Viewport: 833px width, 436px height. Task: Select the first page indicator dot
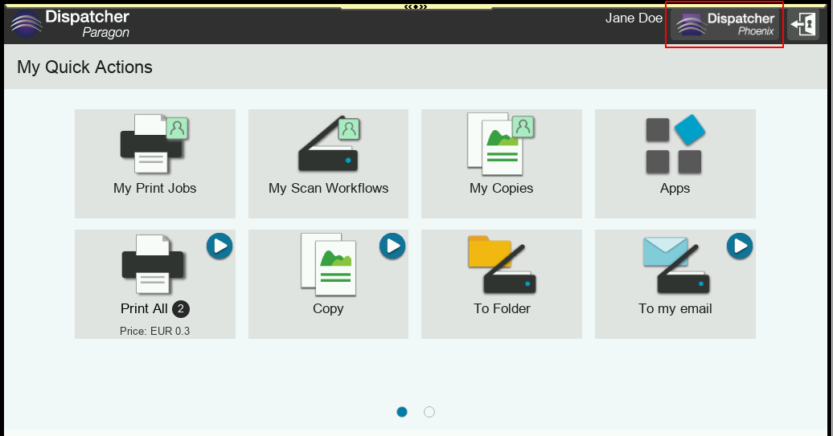click(402, 412)
